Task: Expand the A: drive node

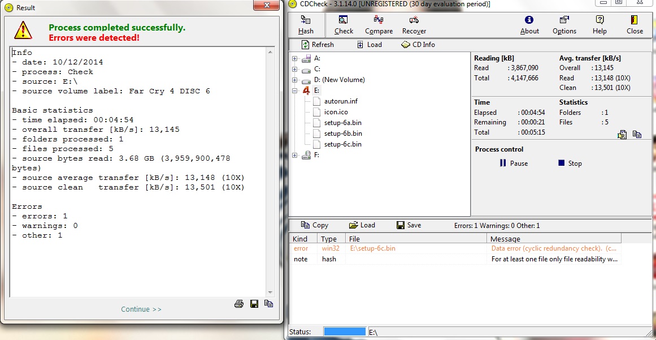Action: pos(295,58)
